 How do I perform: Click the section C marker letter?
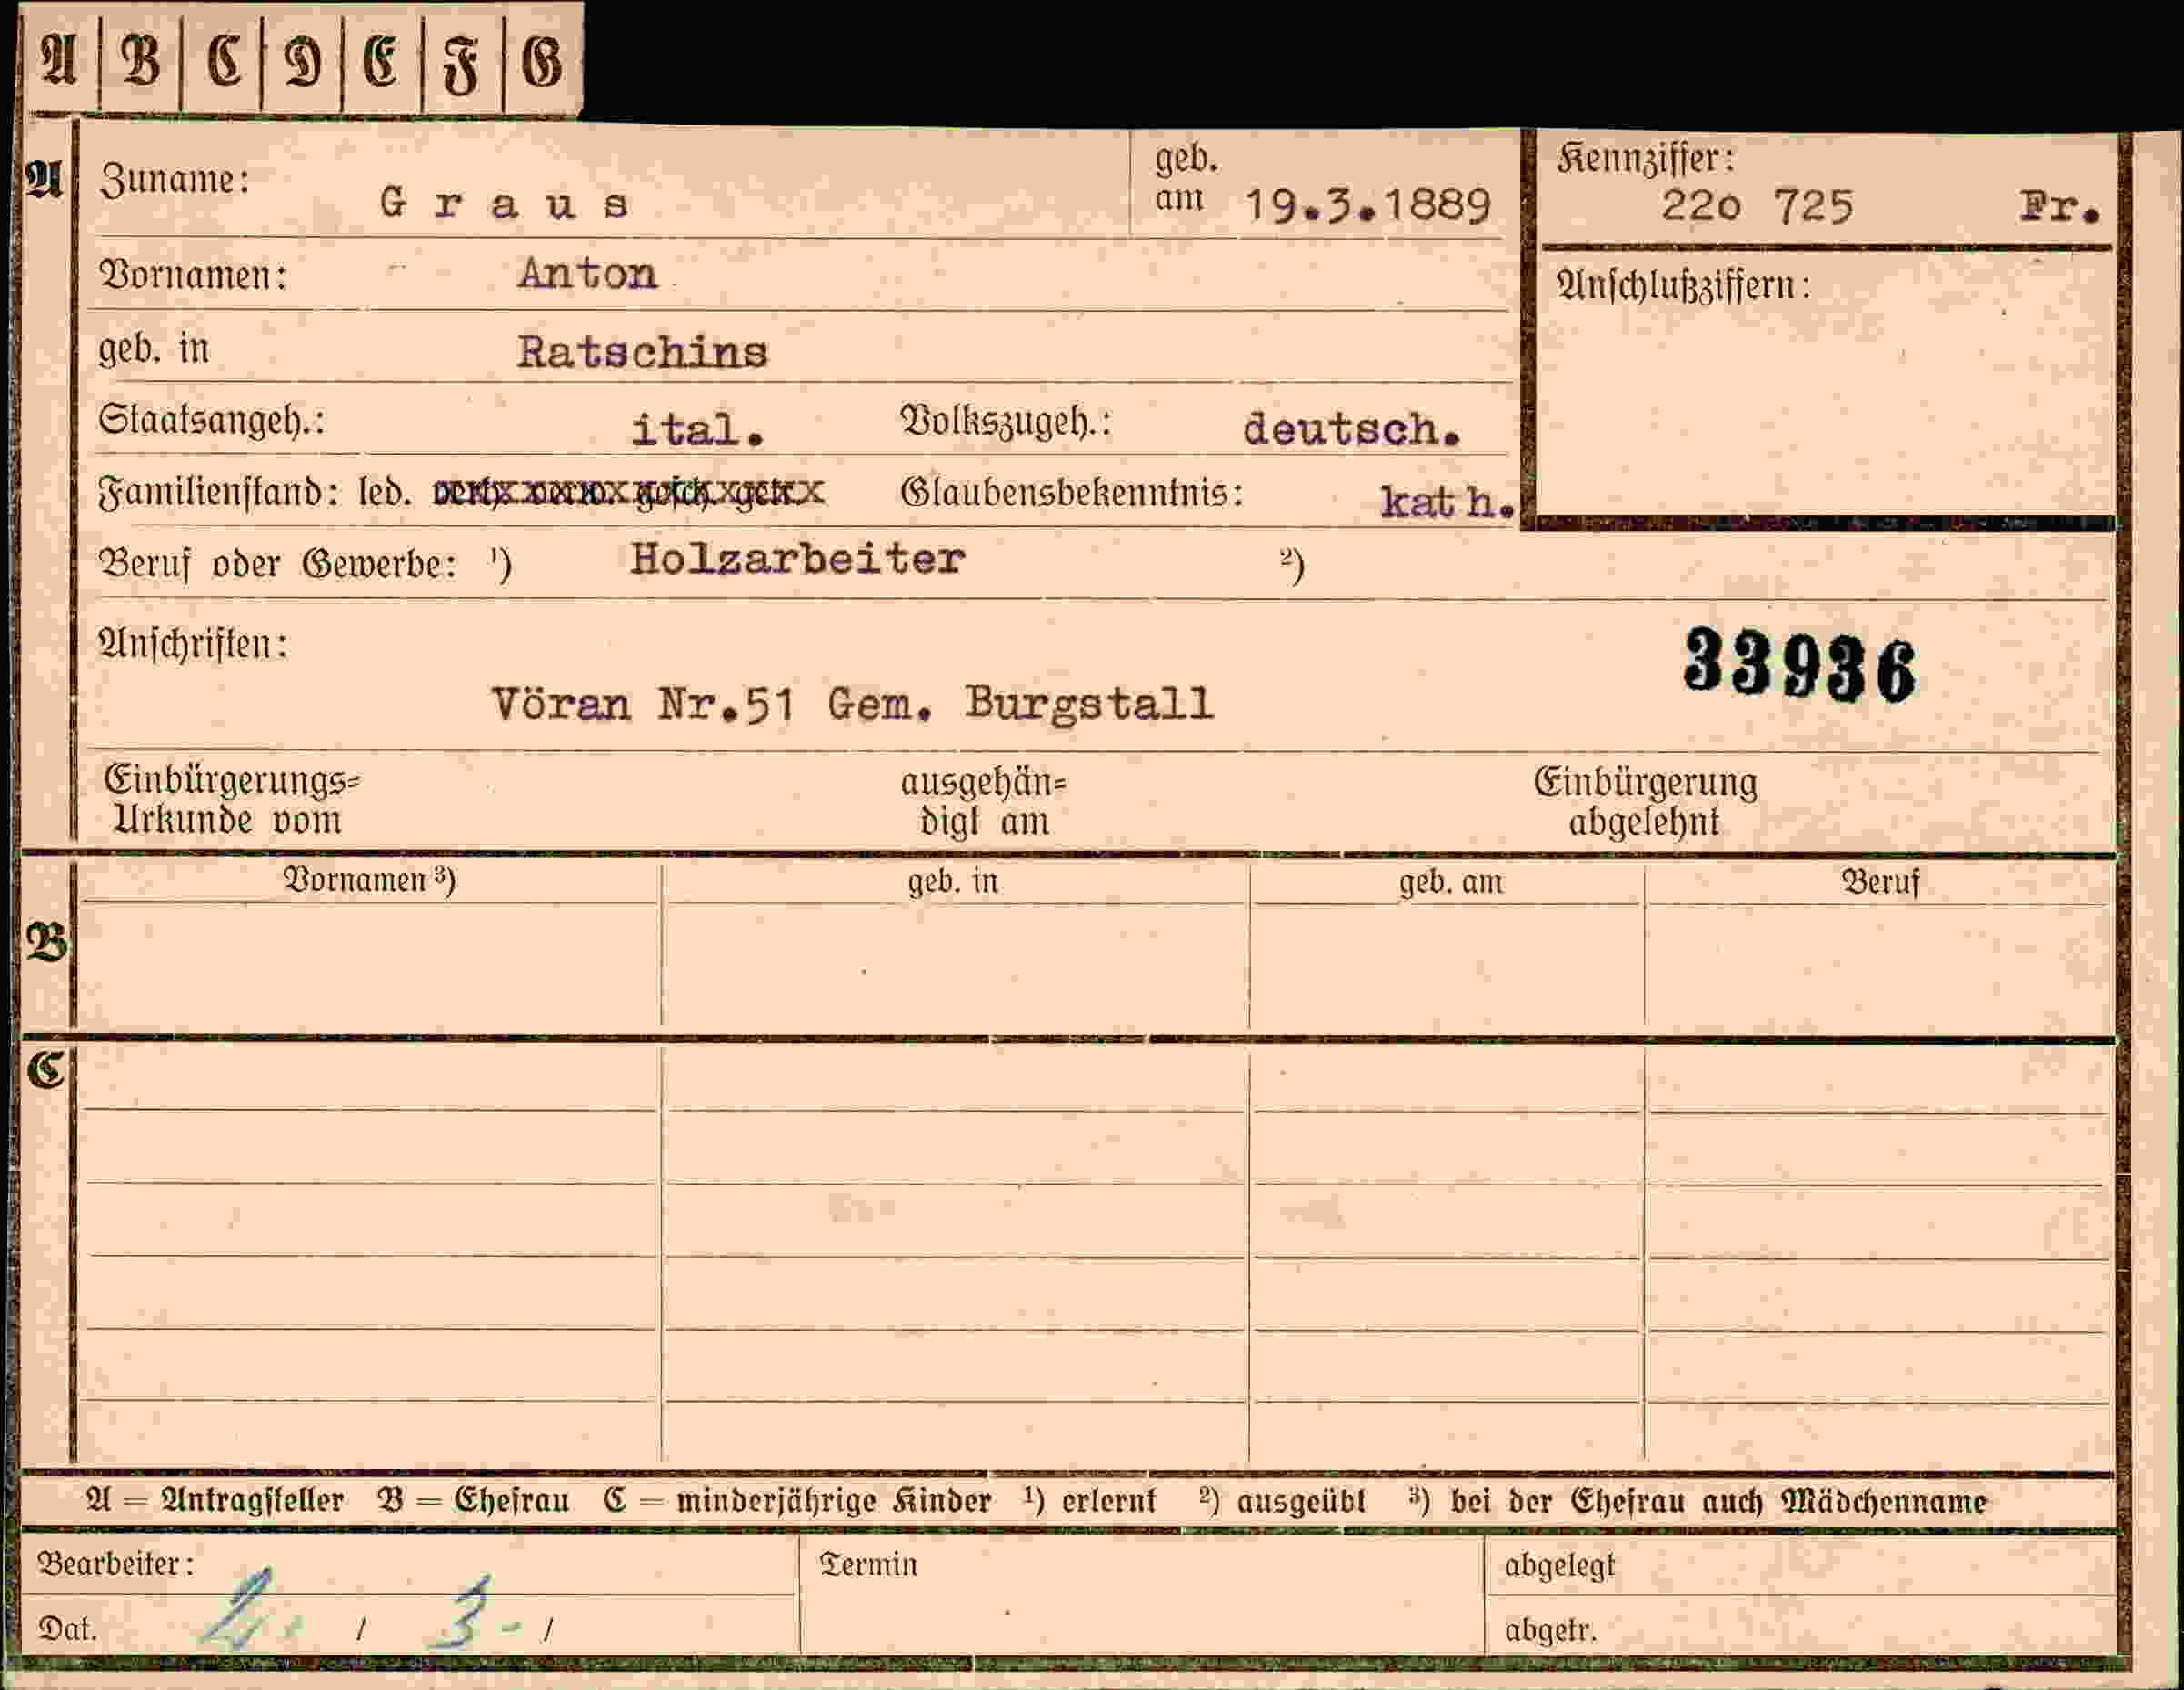(46, 1070)
